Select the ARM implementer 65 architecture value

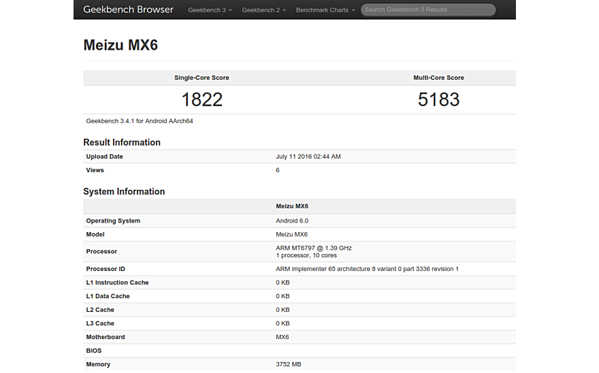click(x=367, y=269)
